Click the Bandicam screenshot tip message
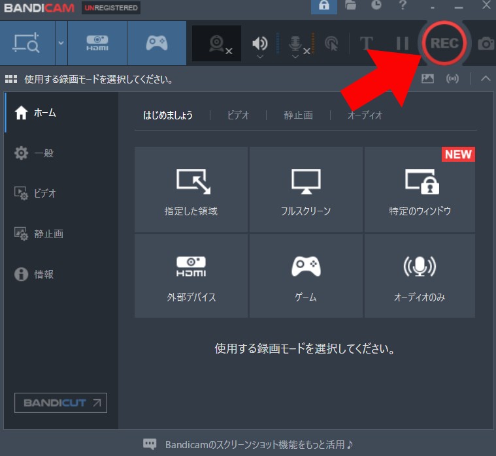Viewport: 496px width, 456px height. point(259,445)
